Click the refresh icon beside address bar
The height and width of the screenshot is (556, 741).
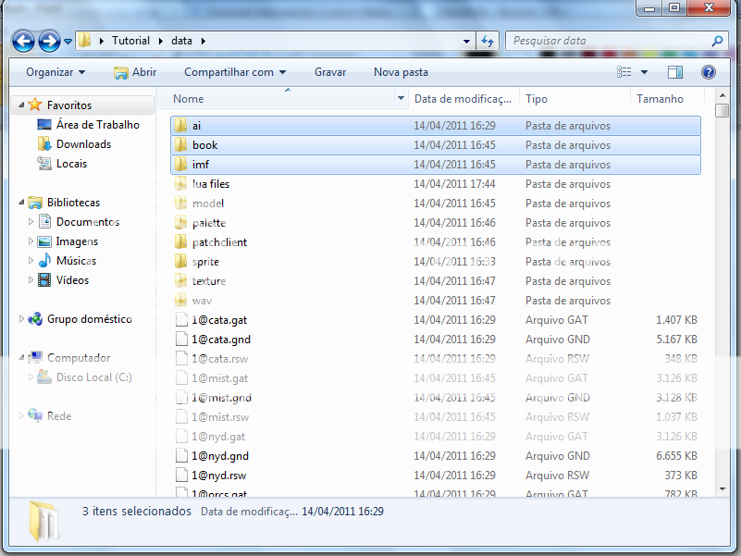tap(488, 41)
